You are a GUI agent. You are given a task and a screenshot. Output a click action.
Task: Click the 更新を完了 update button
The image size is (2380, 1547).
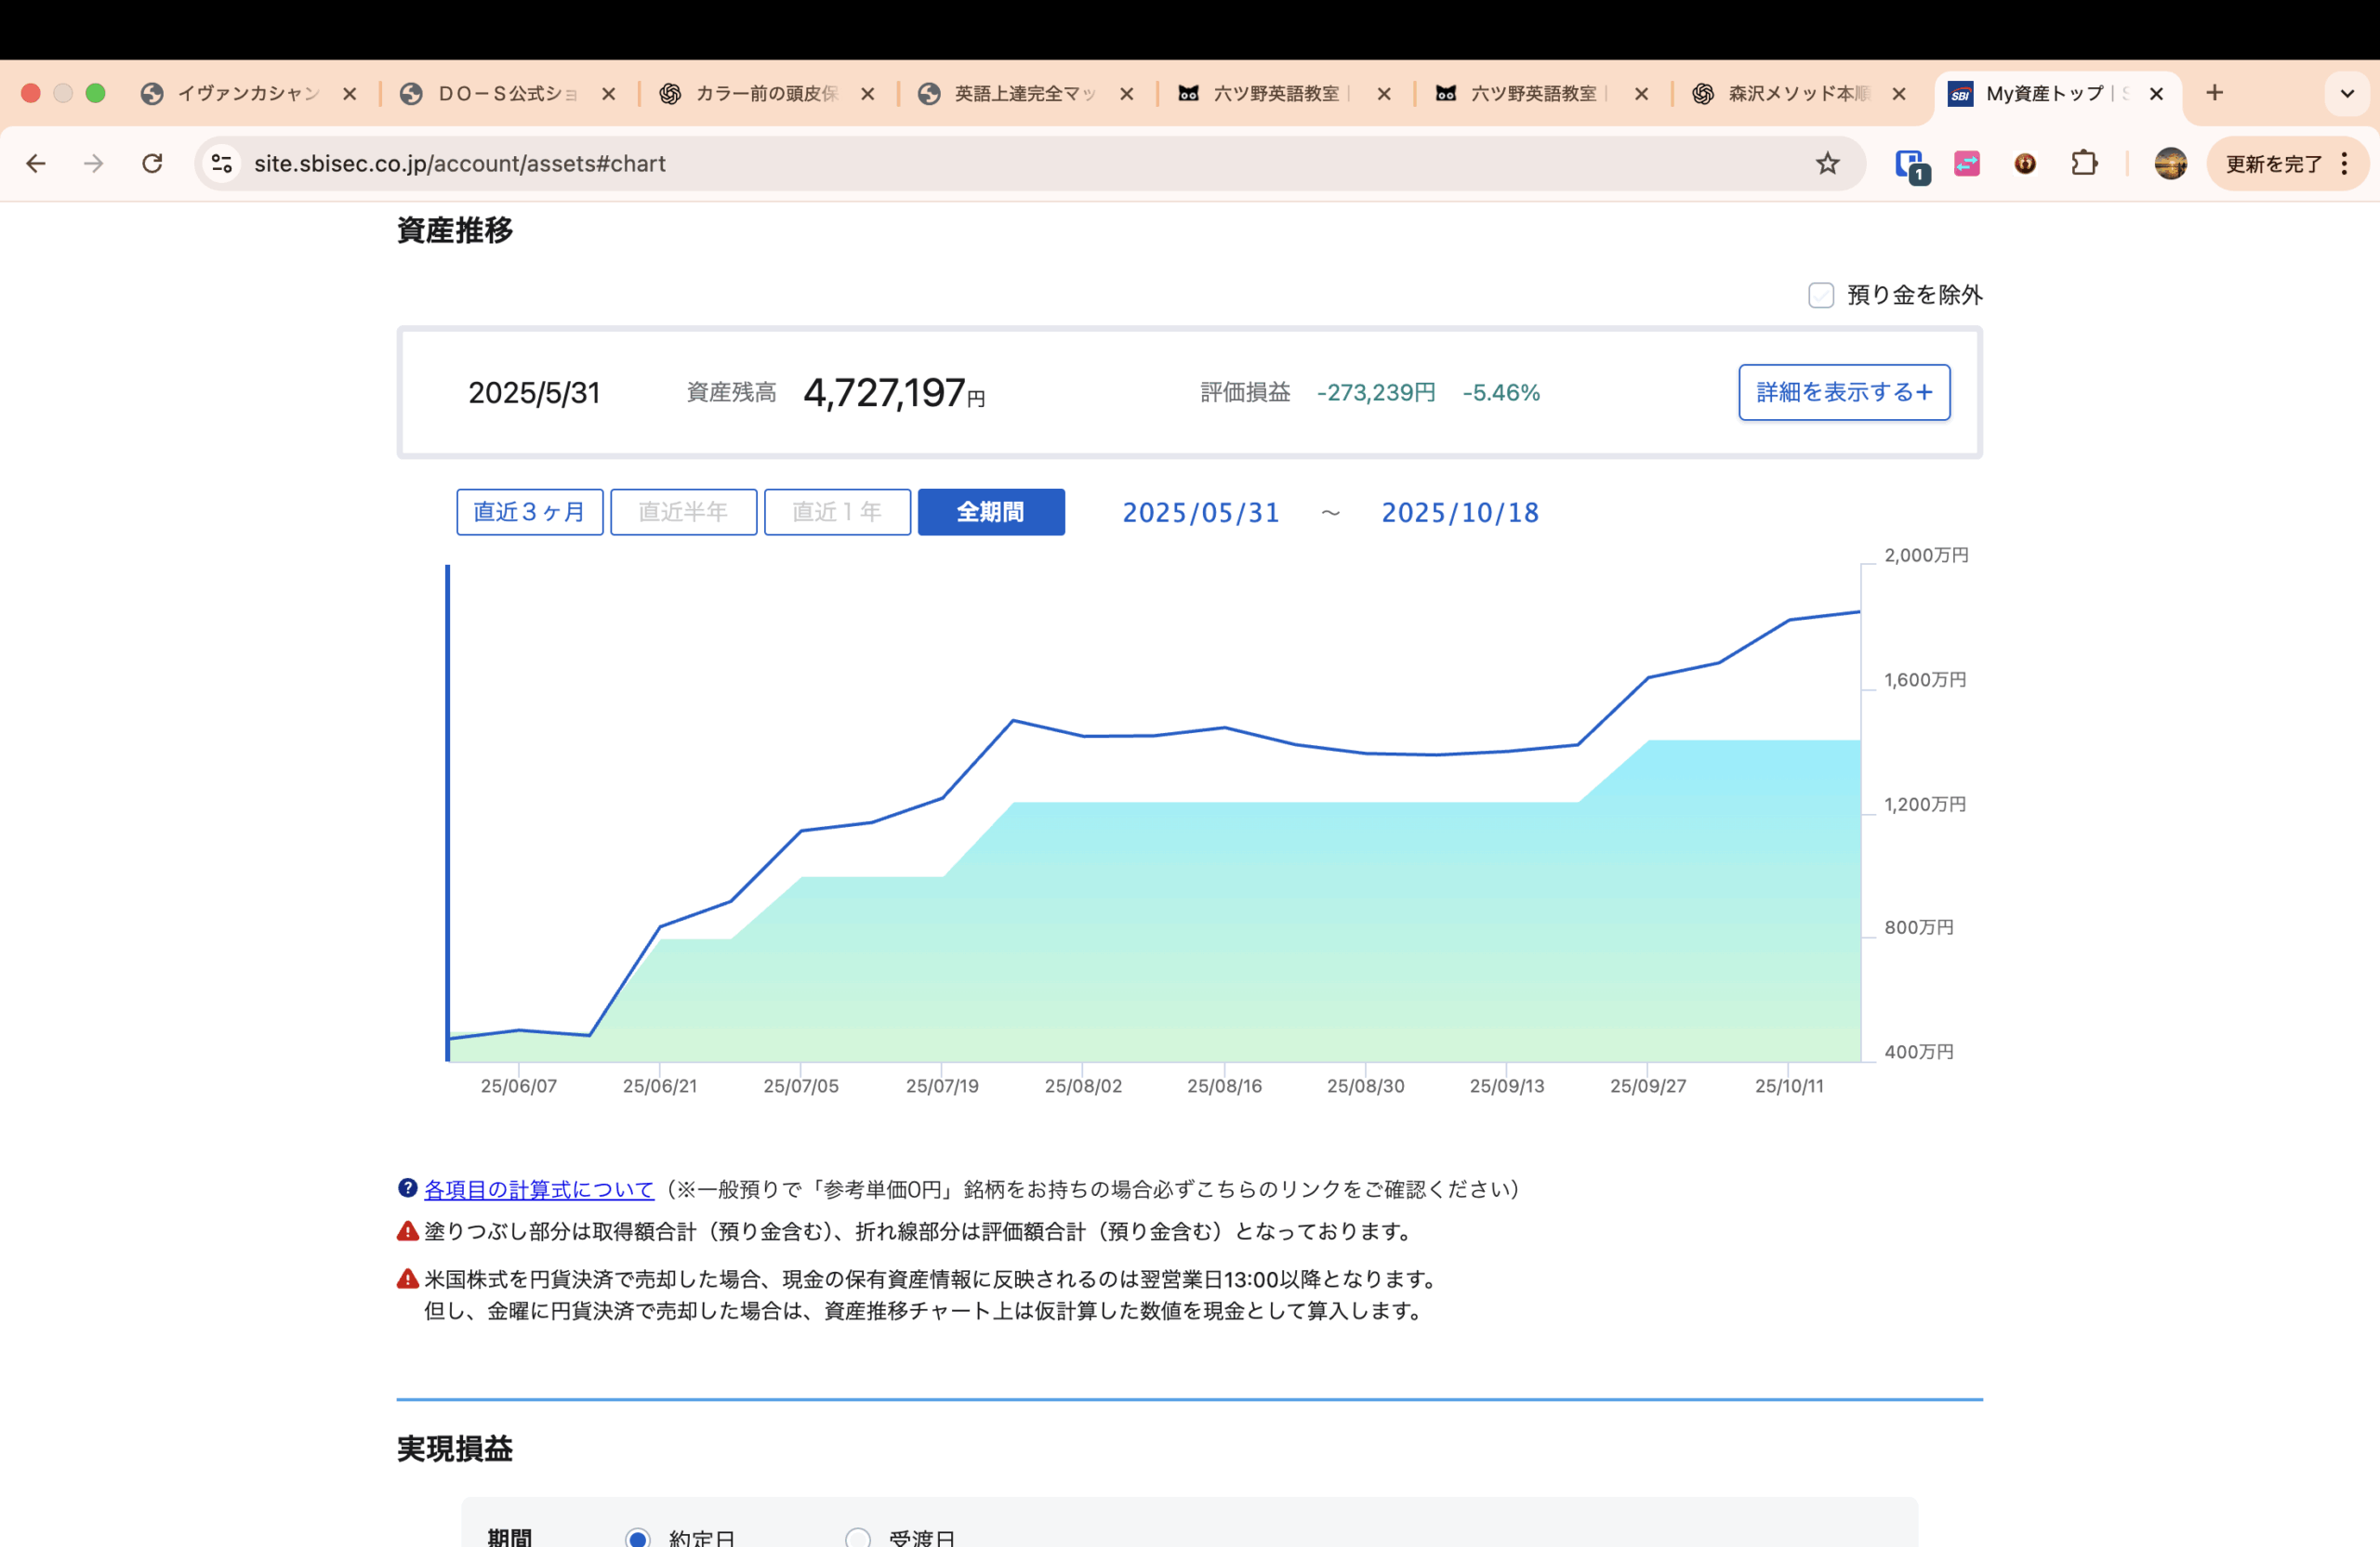coord(2273,163)
